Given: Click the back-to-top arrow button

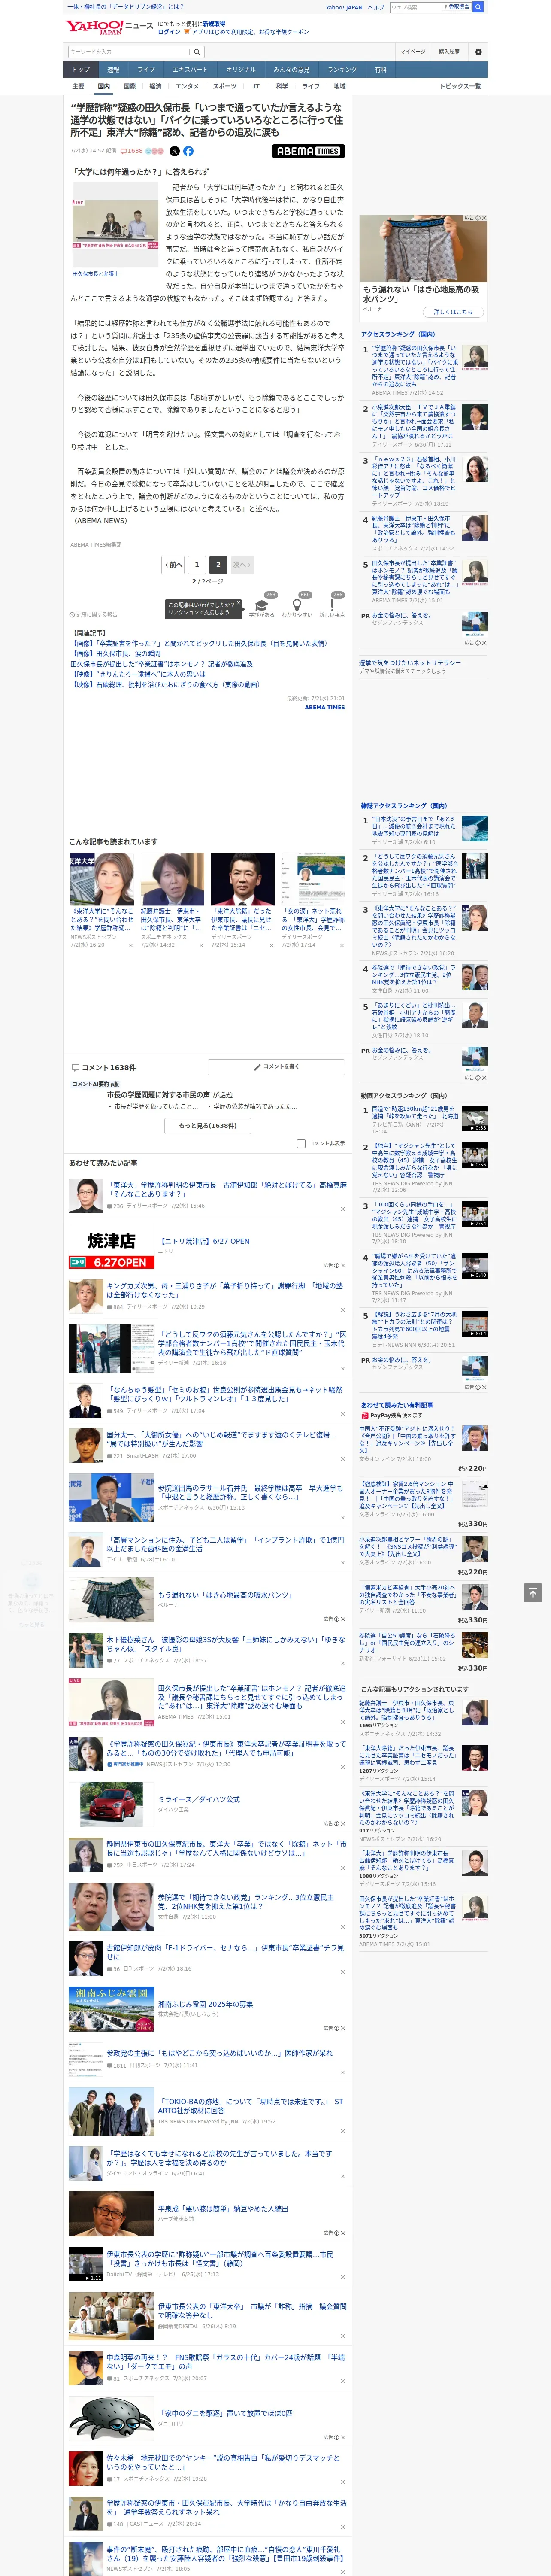Looking at the screenshot, I should [x=532, y=1593].
